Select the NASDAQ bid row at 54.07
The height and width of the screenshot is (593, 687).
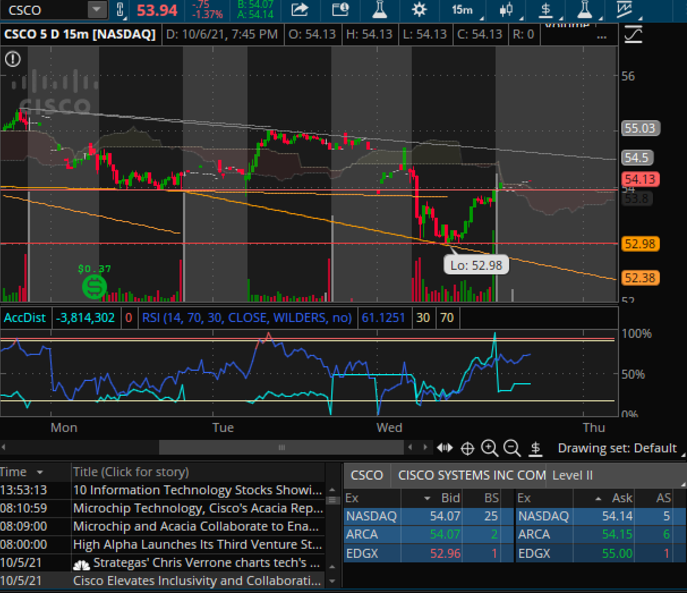(x=428, y=517)
